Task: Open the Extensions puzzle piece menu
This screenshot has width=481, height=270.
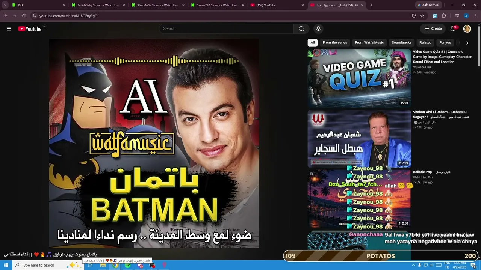Action: [444, 16]
